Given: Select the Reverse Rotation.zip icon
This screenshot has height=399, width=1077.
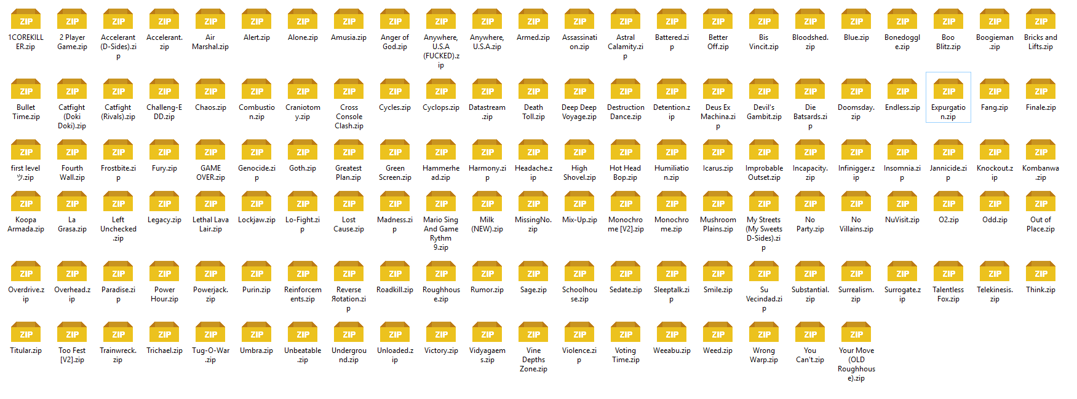Looking at the screenshot, I should [x=349, y=272].
